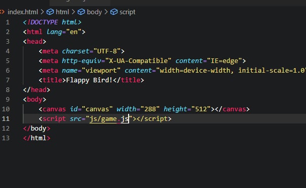The image size is (306, 188).
Task: Click the closing </html> tag
Action: coord(37,138)
